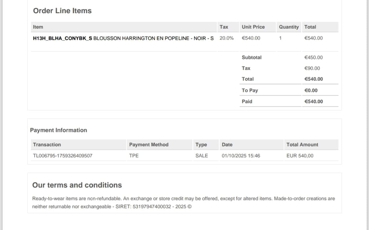Select the date 01/10/2025 15:46

(241, 156)
